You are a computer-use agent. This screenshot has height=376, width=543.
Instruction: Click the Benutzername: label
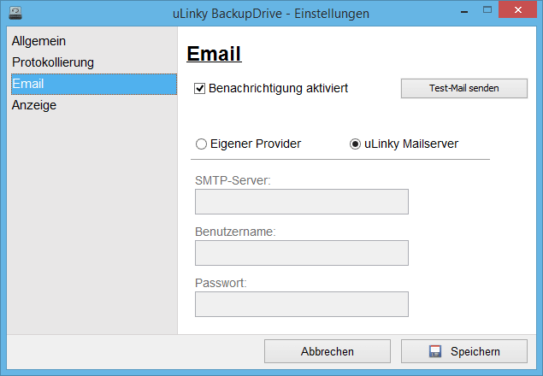[x=235, y=232]
